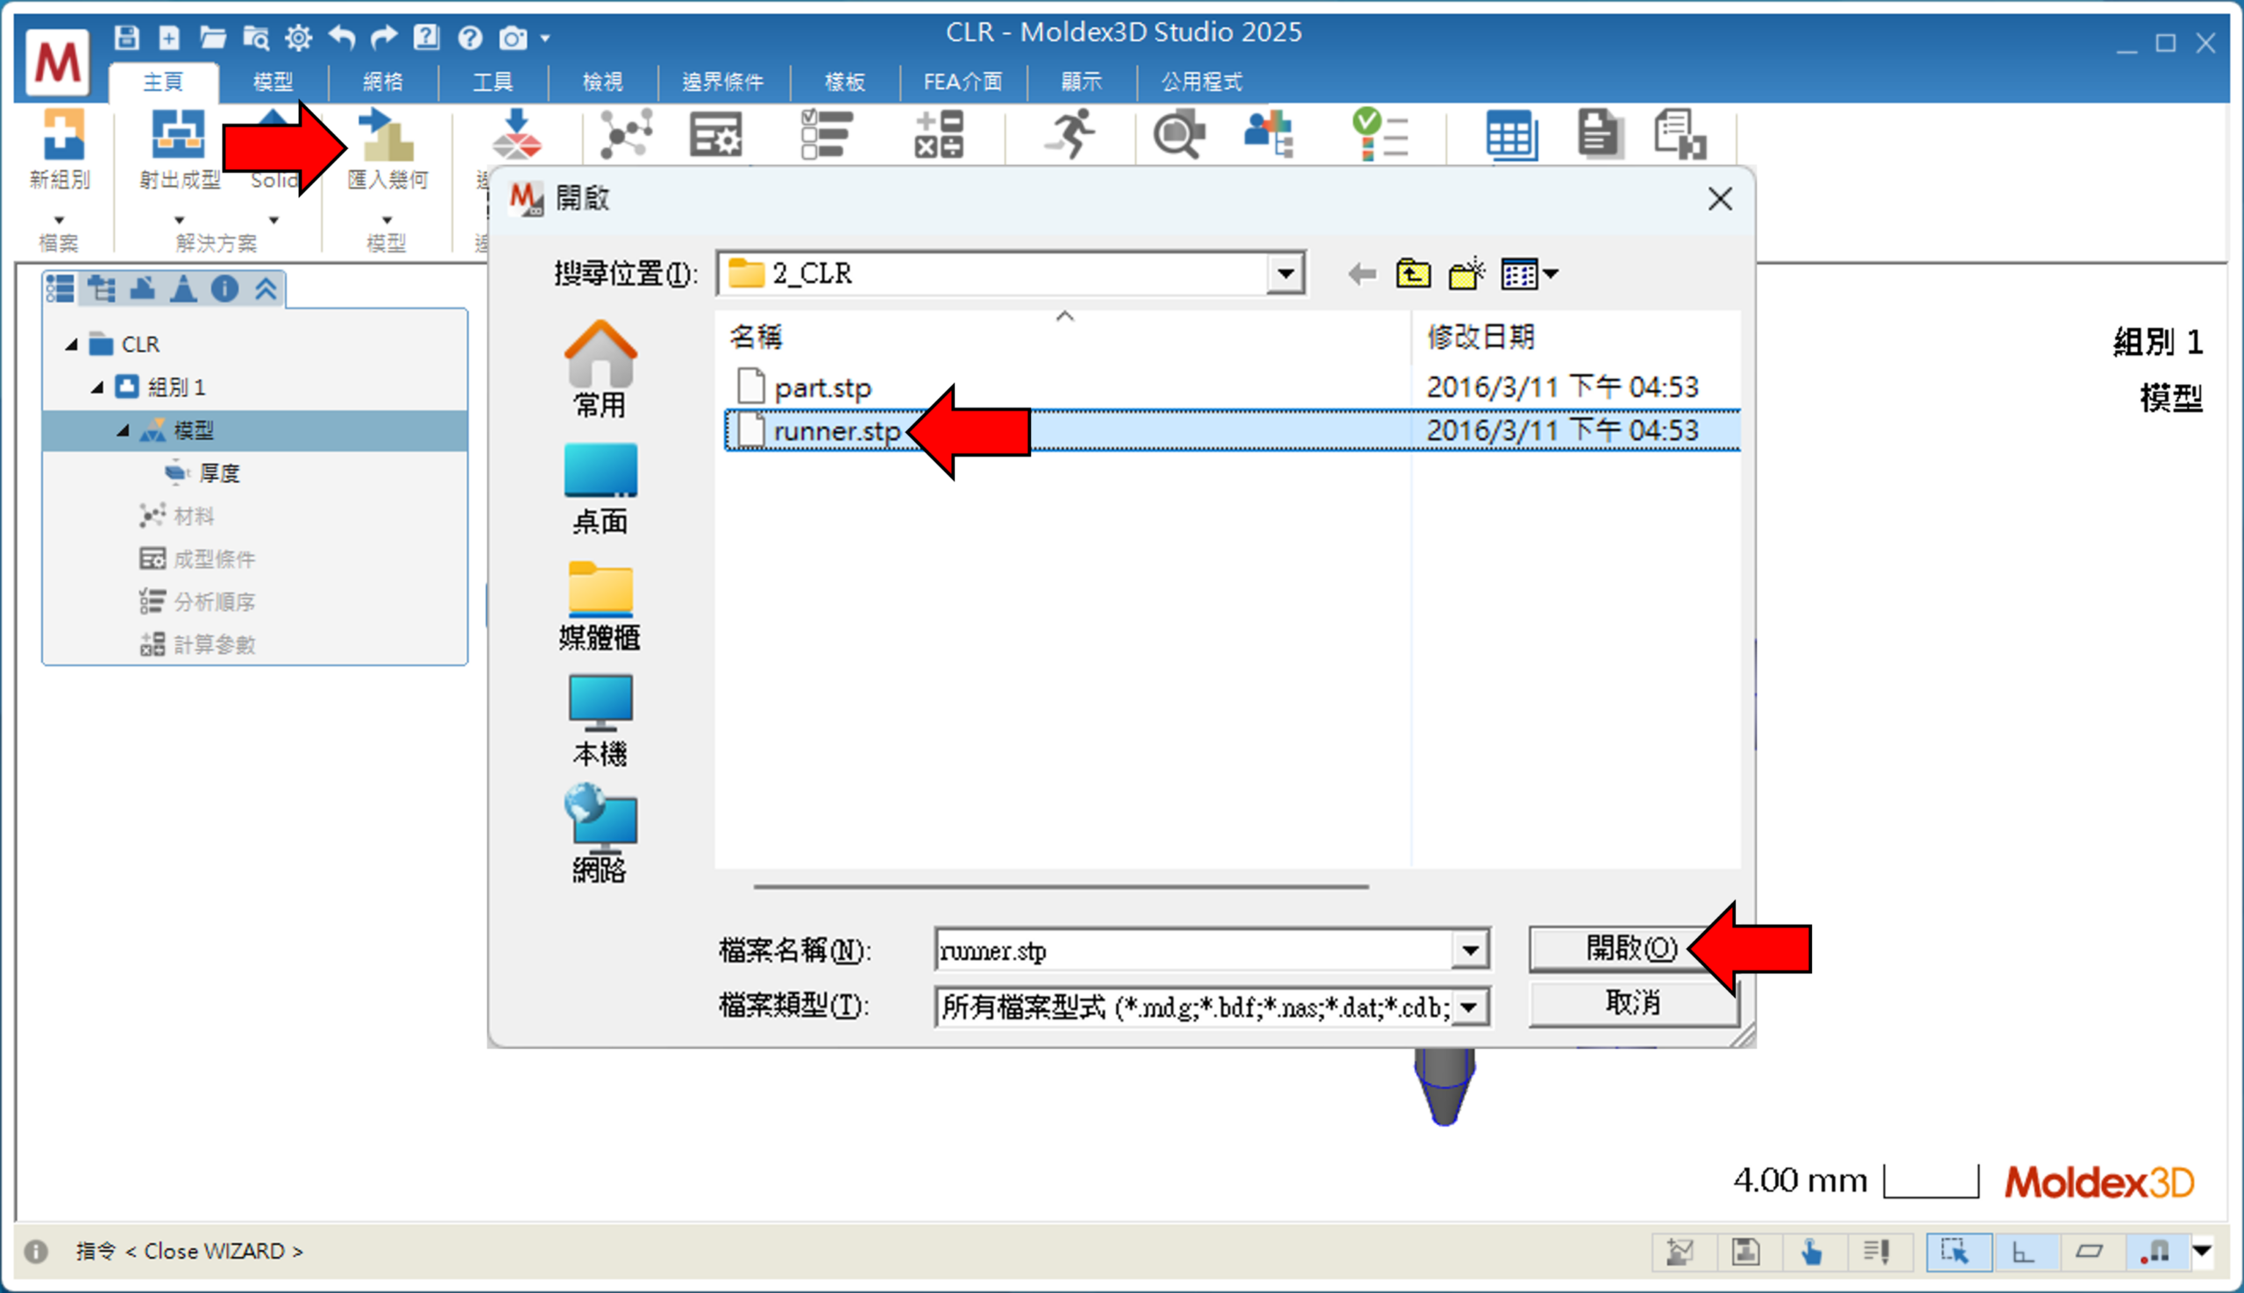The height and width of the screenshot is (1293, 2244).
Task: Open the 邊界條件 ribbon tab
Action: tap(722, 82)
